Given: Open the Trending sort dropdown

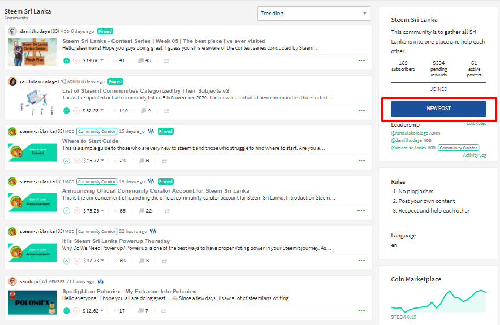Looking at the screenshot, I should 314,14.
